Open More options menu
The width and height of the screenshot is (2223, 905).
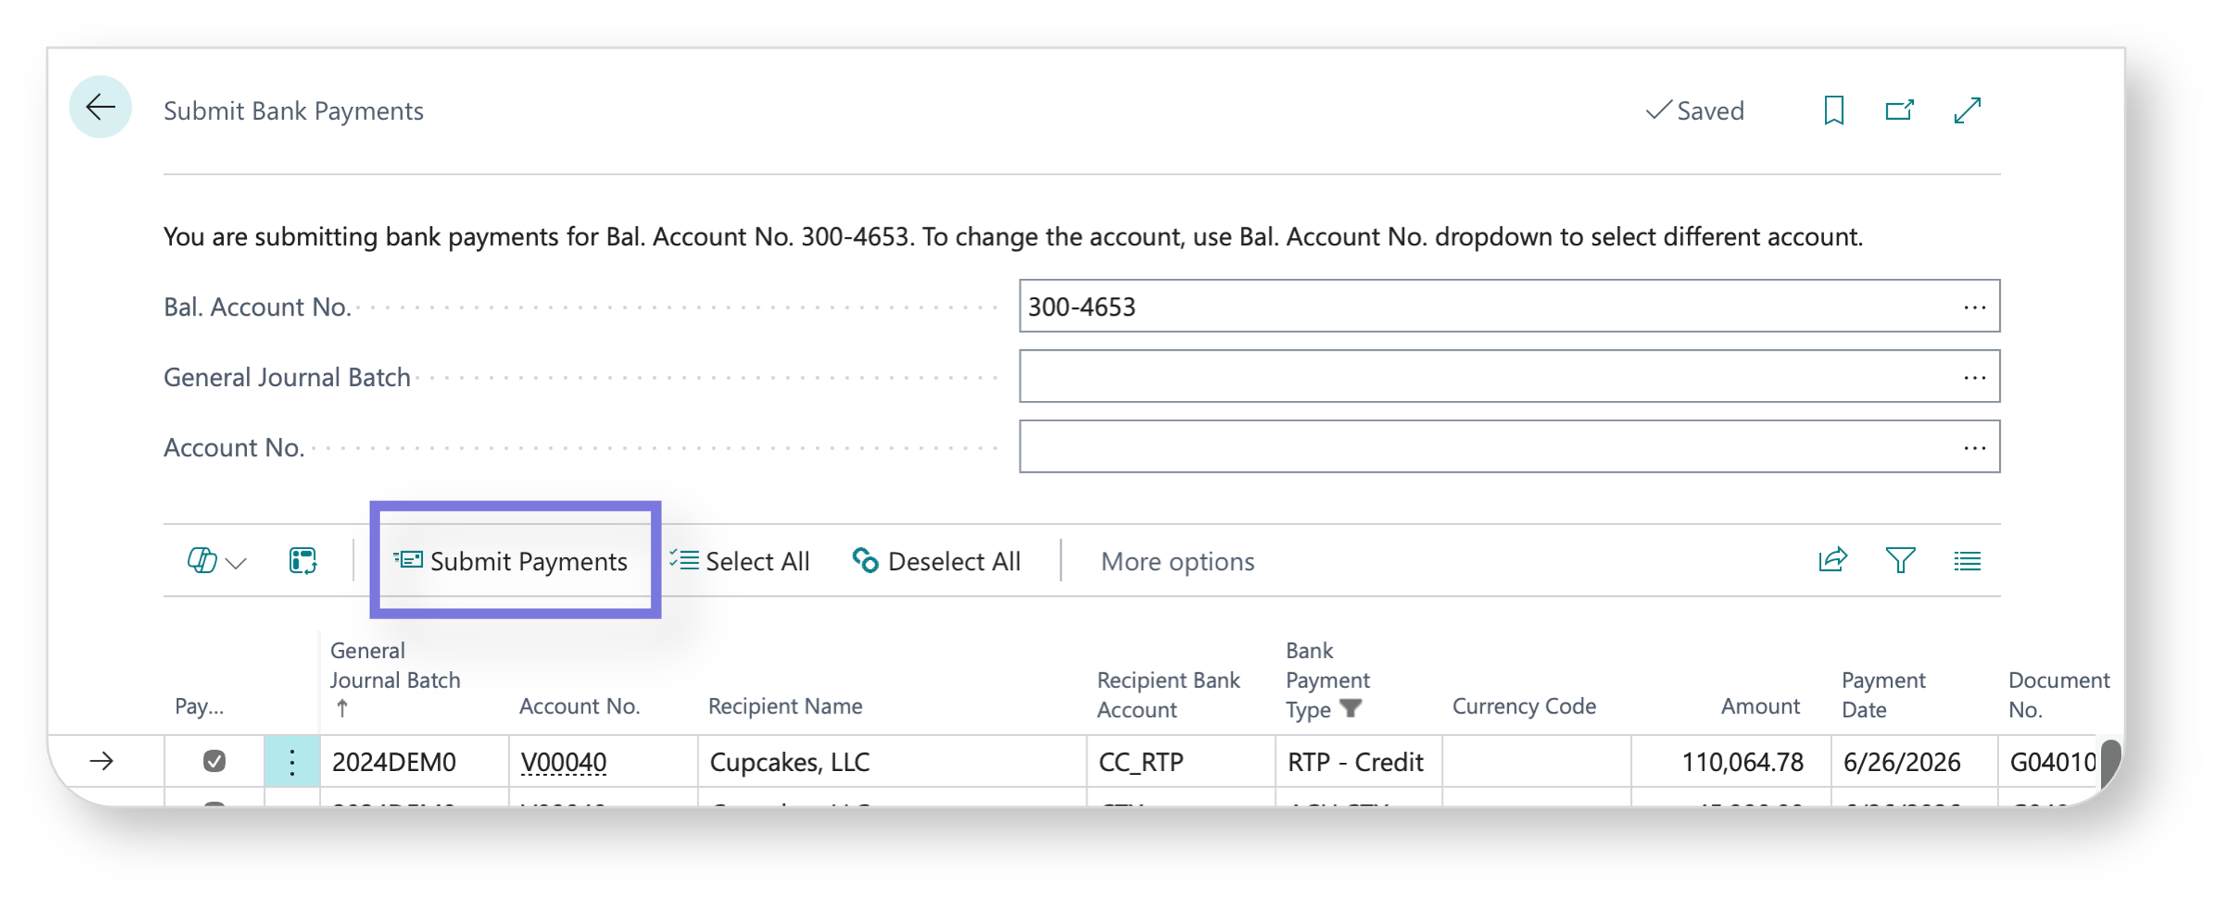(x=1177, y=562)
